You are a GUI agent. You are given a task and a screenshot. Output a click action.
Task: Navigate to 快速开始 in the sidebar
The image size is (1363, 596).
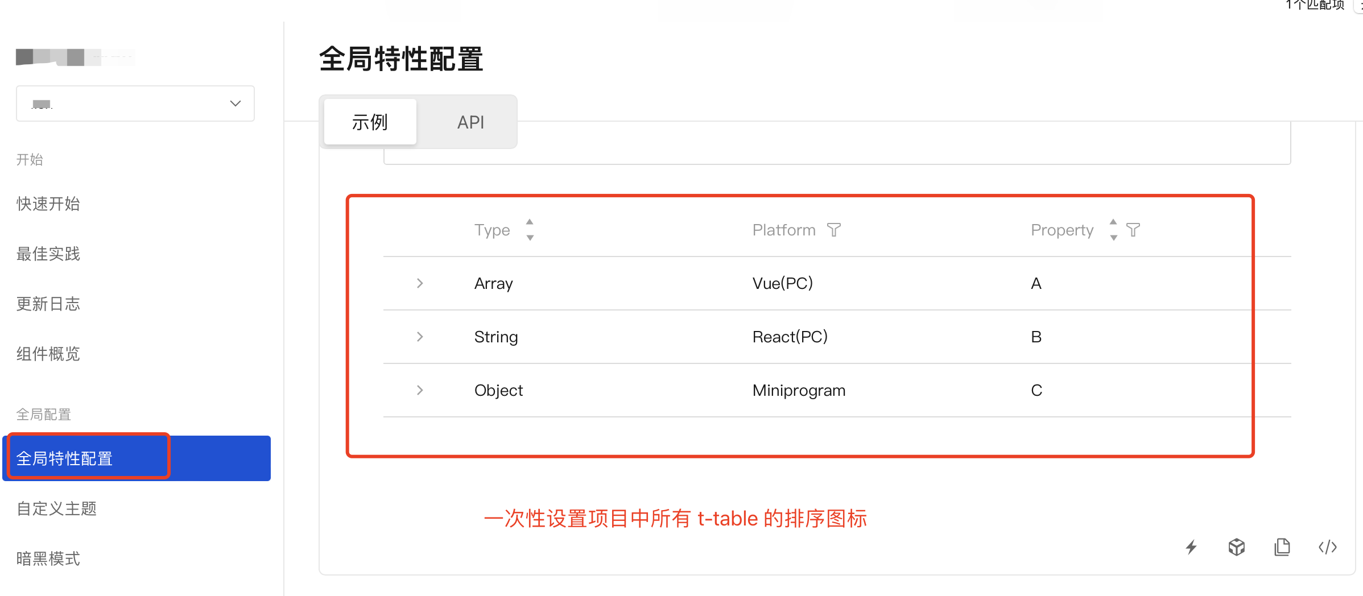click(x=48, y=204)
